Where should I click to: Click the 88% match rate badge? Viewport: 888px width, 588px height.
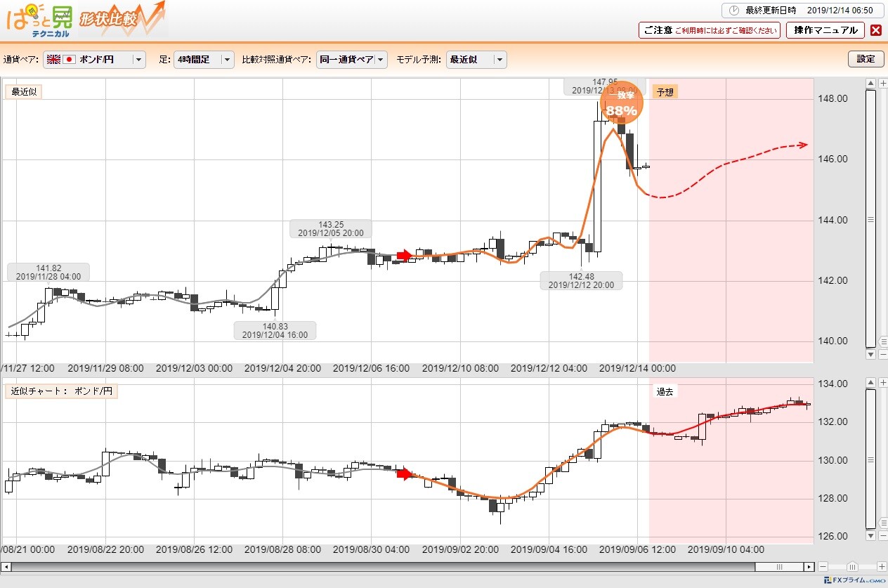(622, 106)
